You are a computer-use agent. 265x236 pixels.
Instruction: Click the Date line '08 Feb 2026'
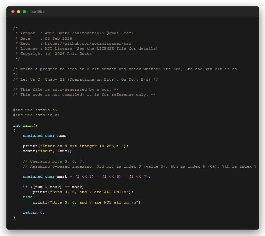58,38
